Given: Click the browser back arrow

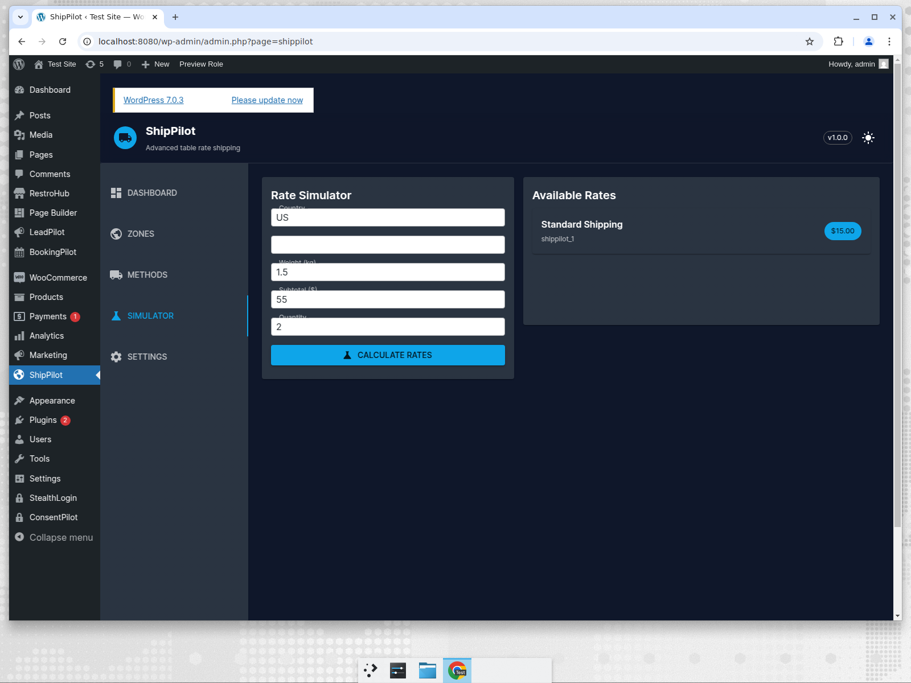Looking at the screenshot, I should click(22, 42).
